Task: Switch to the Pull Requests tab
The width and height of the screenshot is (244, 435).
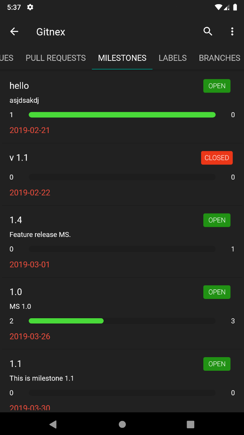Action: (x=56, y=58)
